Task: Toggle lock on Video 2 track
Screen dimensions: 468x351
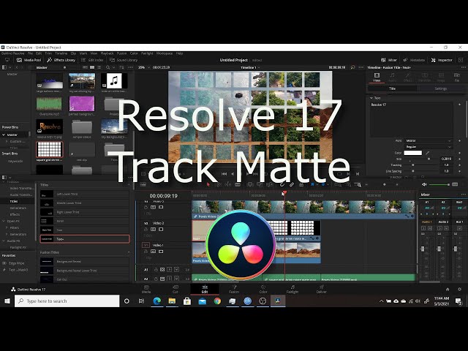Action: coord(146,229)
